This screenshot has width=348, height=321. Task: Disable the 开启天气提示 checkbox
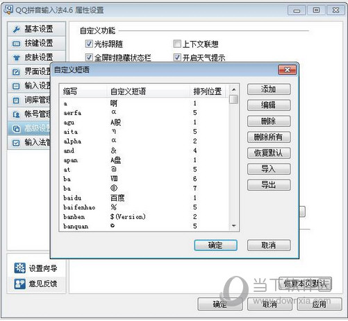pyautogui.click(x=177, y=57)
